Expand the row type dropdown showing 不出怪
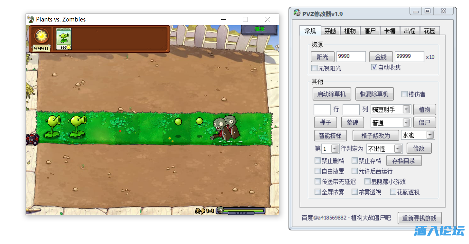469x244 pixels. click(384, 149)
